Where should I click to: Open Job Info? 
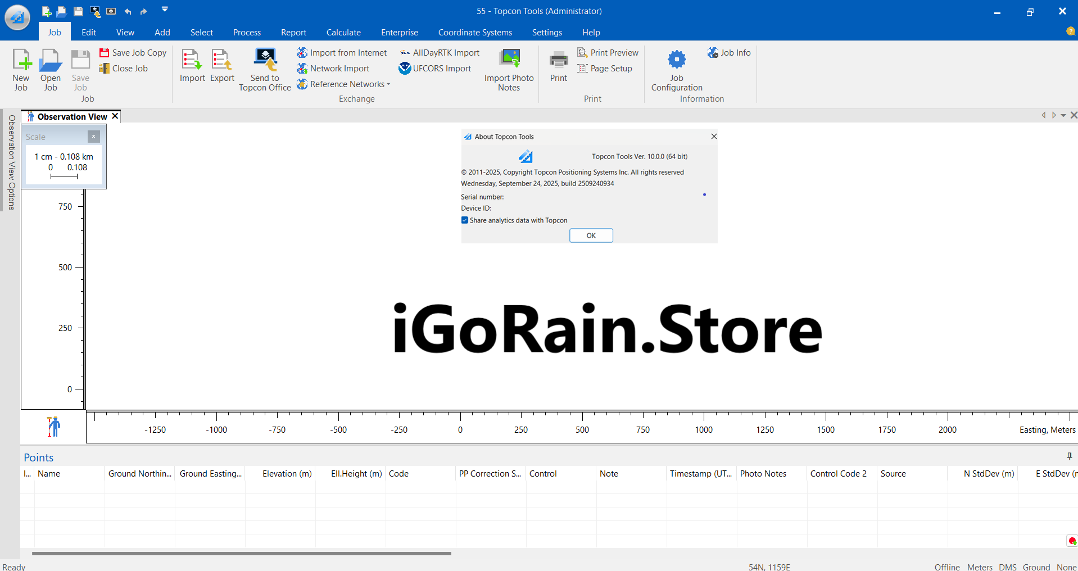[729, 53]
